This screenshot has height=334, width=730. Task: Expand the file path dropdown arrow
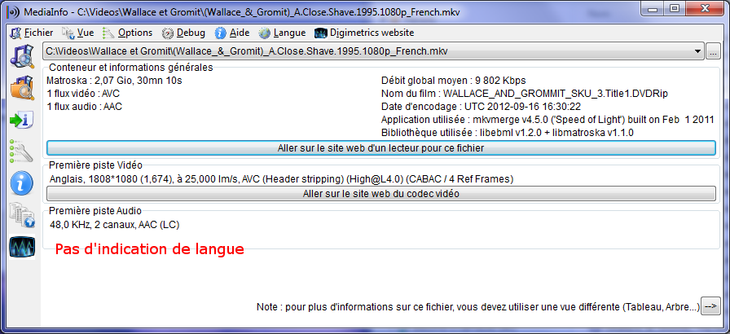697,51
